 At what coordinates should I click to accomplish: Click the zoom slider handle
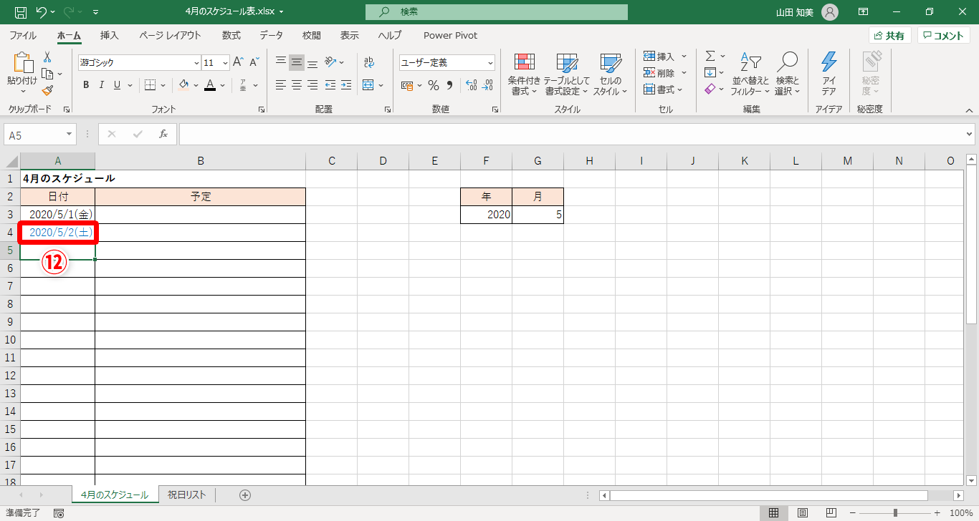tap(895, 513)
